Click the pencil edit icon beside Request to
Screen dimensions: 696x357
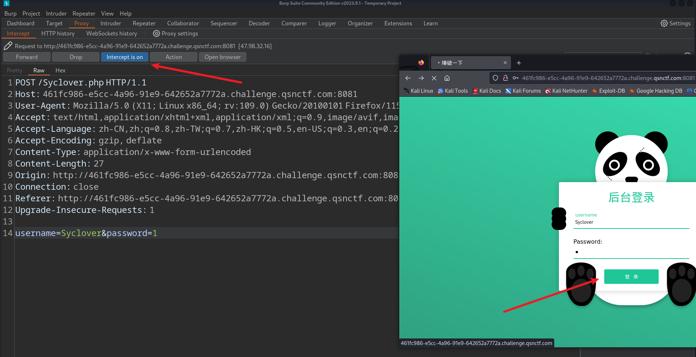(8, 46)
